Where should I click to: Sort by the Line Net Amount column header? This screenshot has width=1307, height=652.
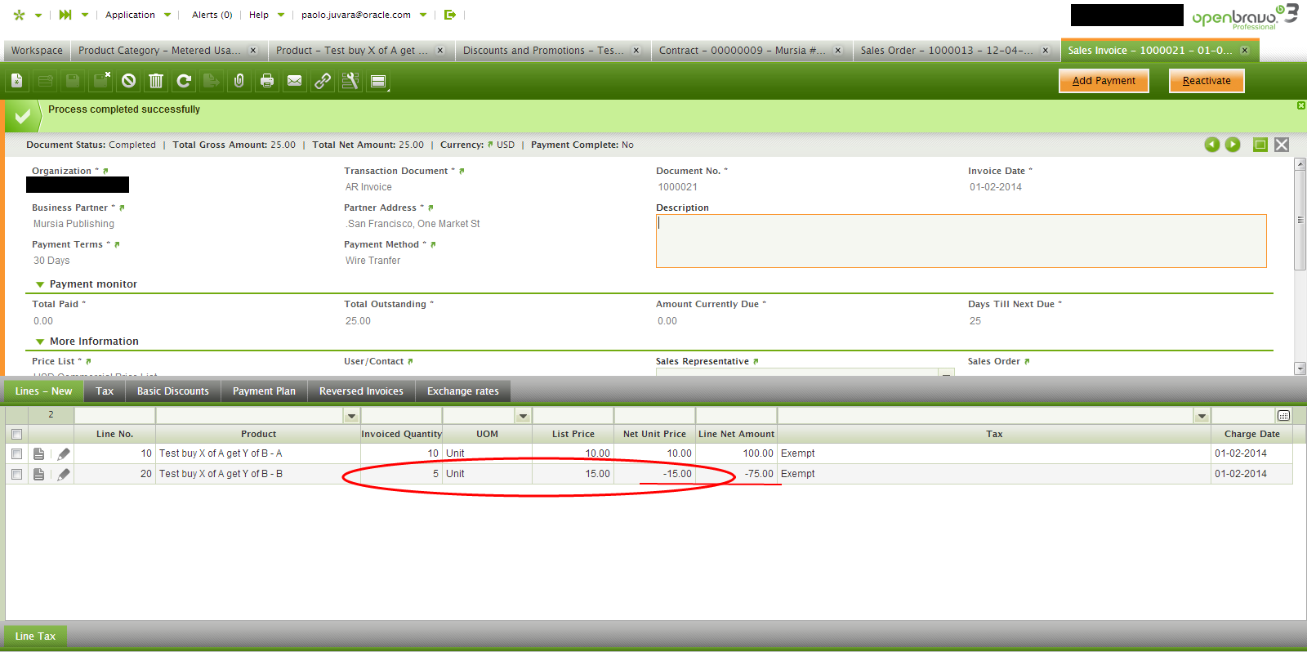click(x=736, y=435)
